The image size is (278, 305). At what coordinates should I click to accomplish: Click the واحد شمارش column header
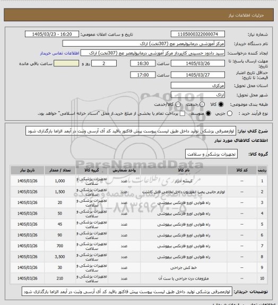point(124,170)
